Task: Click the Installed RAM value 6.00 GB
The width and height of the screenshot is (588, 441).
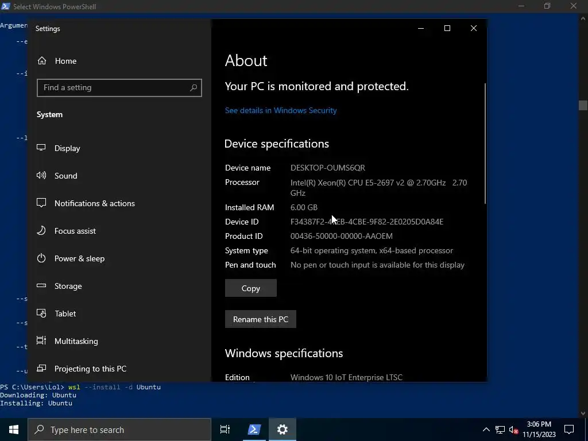Action: (304, 207)
